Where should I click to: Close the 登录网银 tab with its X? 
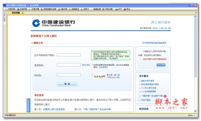(22, 13)
